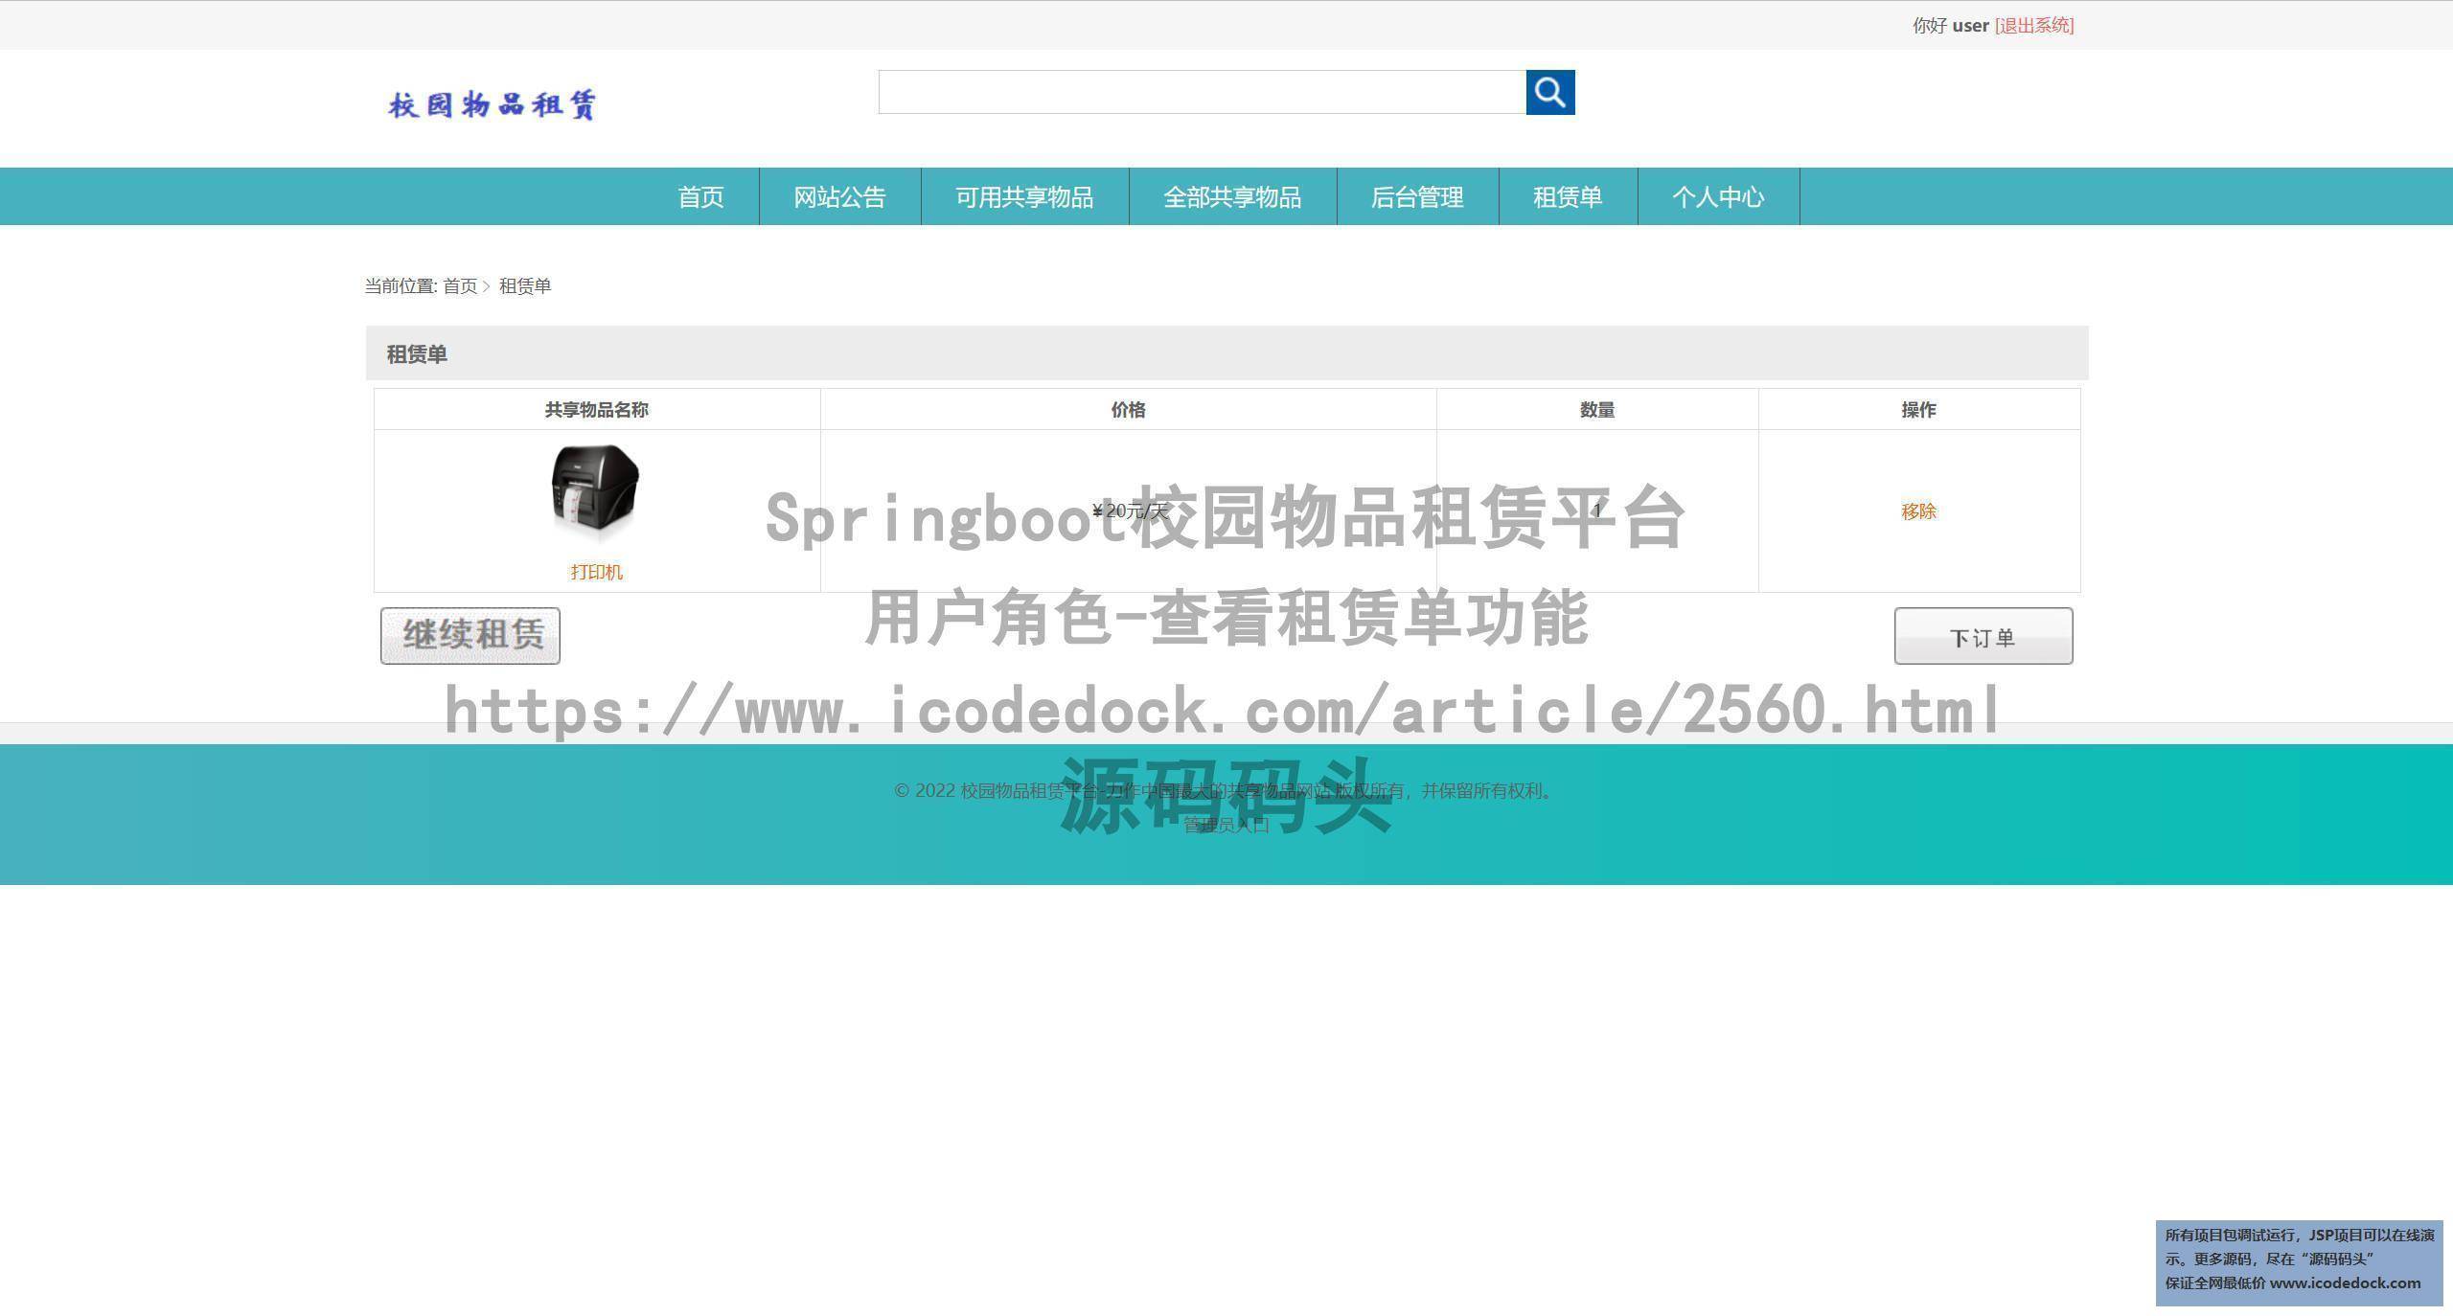Click the 校园物品租赁 site logo

coord(493,104)
